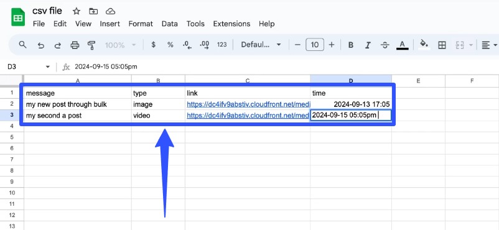Open the Insert menu
The width and height of the screenshot is (499, 230).
click(110, 24)
